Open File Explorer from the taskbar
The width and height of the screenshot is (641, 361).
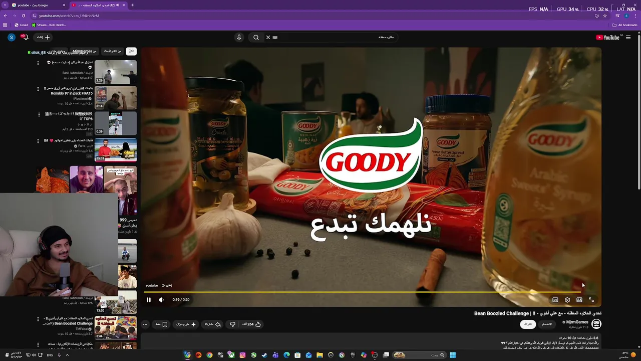pos(319,355)
